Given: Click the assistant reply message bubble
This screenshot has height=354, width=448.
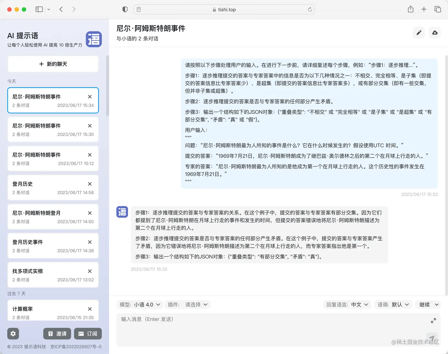Looking at the screenshot, I should point(259,235).
